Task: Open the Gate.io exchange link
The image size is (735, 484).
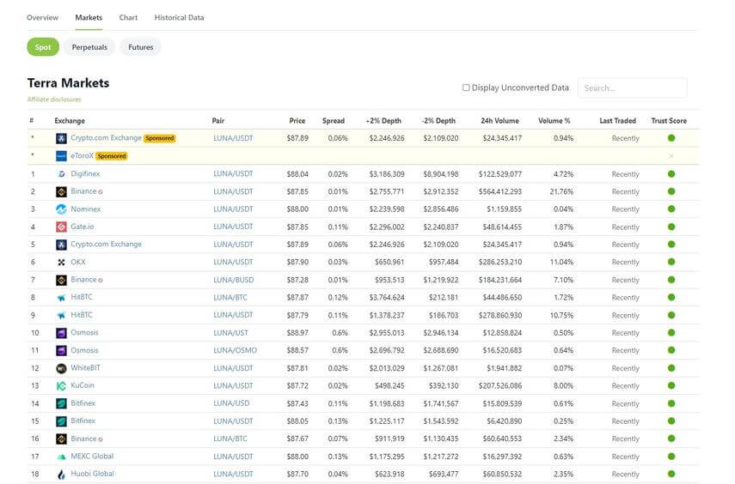Action: point(82,227)
